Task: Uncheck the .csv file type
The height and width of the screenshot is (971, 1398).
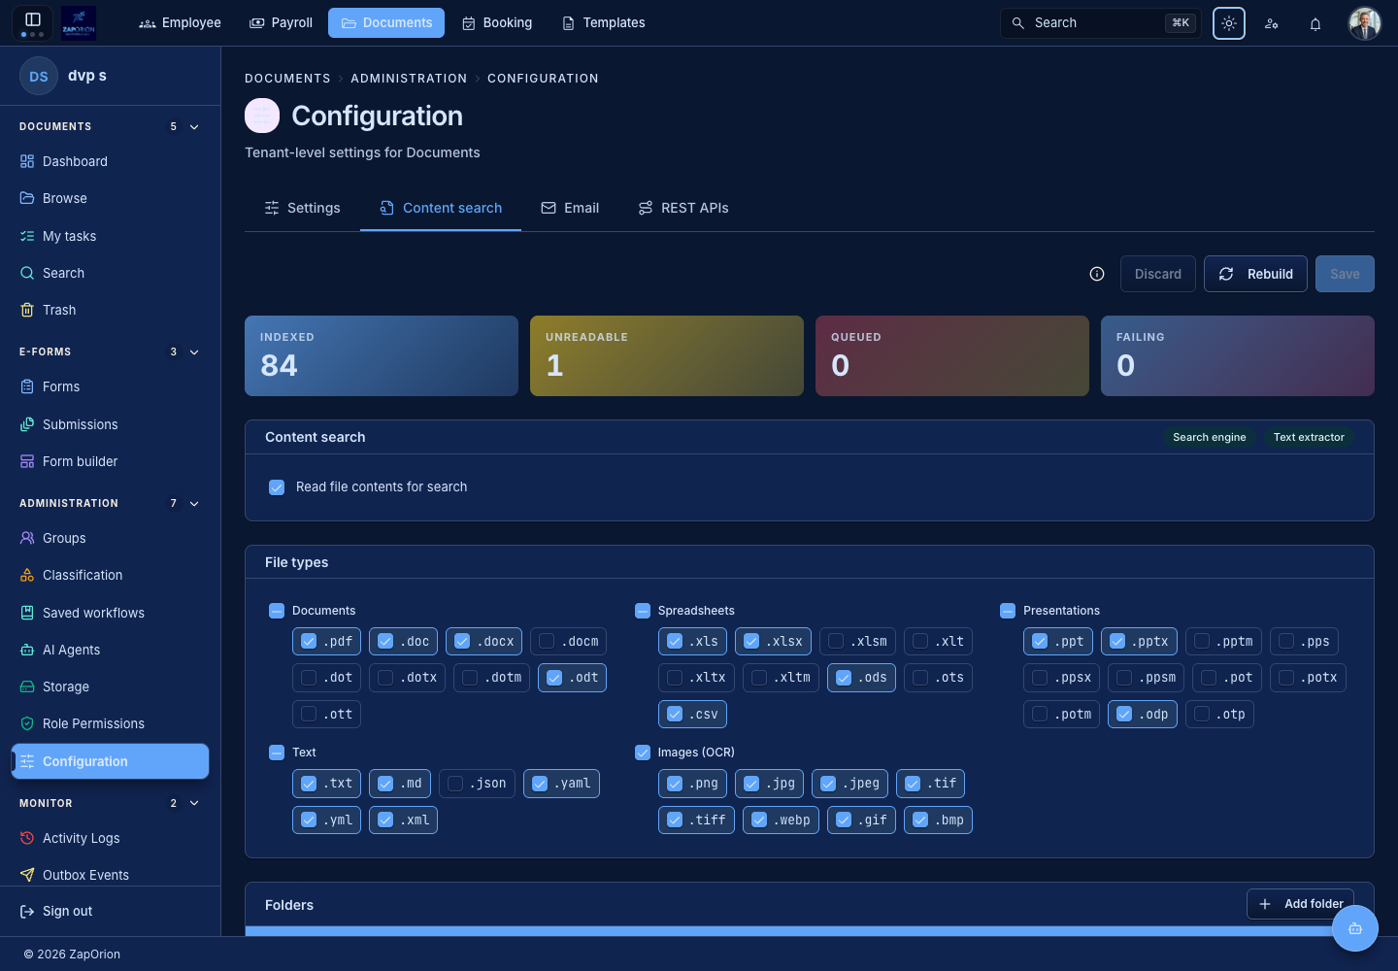Action: [675, 714]
